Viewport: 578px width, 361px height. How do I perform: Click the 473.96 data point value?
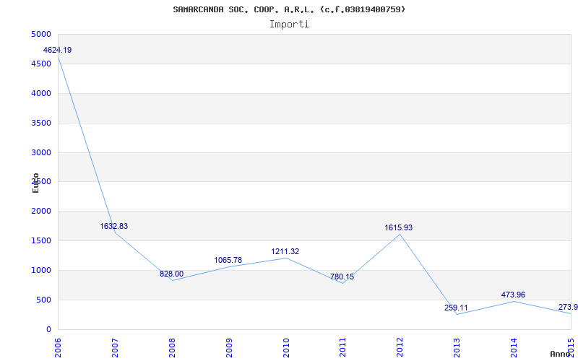coord(513,295)
